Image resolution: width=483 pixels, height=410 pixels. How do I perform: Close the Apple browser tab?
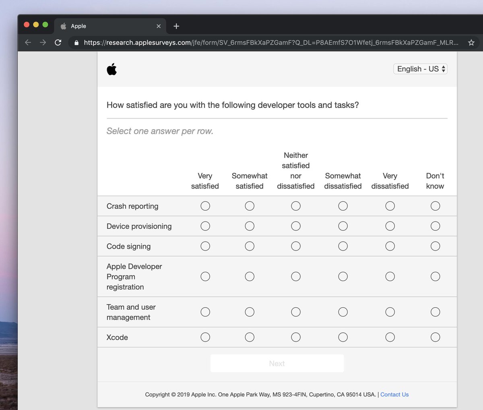click(159, 26)
